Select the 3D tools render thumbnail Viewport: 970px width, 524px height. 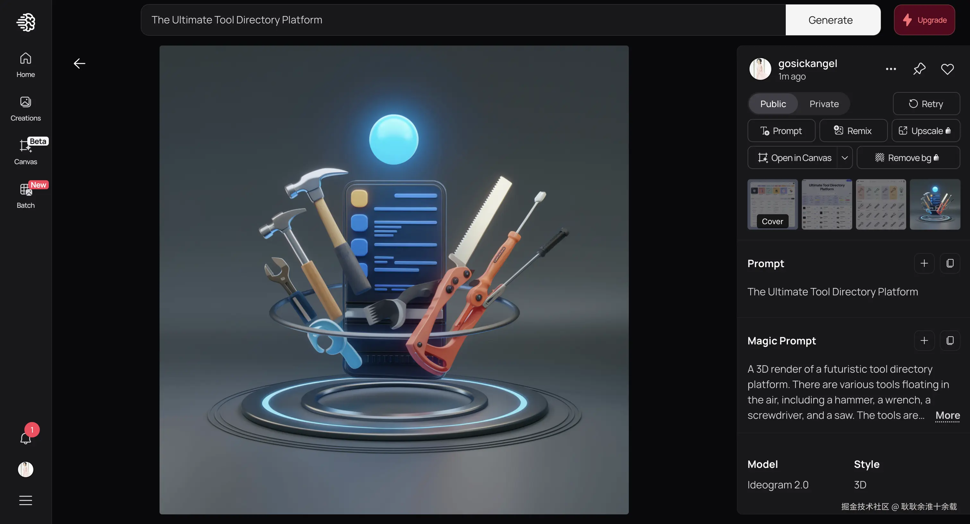[935, 204]
